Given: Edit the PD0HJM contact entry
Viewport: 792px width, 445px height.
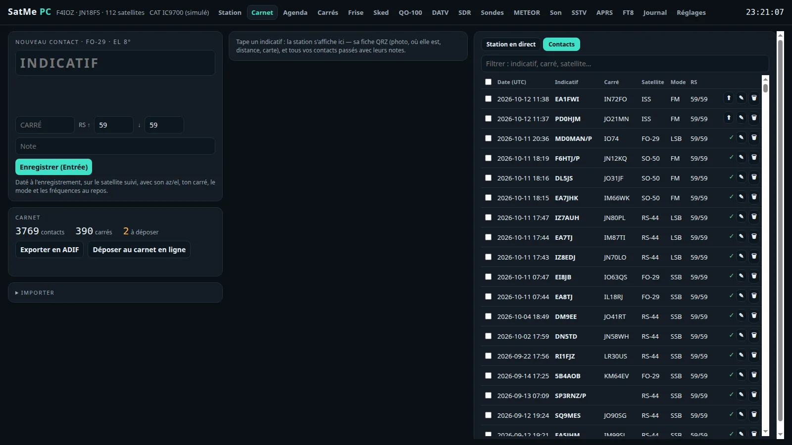Looking at the screenshot, I should [x=741, y=118].
